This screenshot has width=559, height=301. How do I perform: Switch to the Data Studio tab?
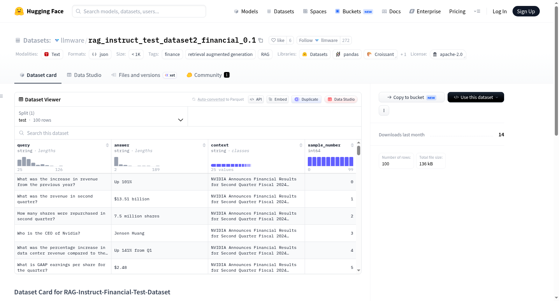pyautogui.click(x=84, y=75)
